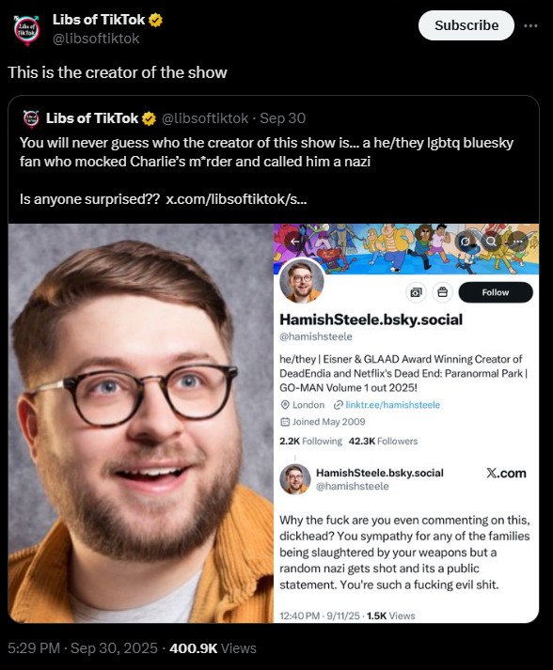
Task: Open the linktr.ee/hamishsteele link
Action: tap(392, 405)
